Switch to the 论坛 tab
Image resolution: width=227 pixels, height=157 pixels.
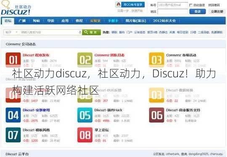(x=8, y=21)
